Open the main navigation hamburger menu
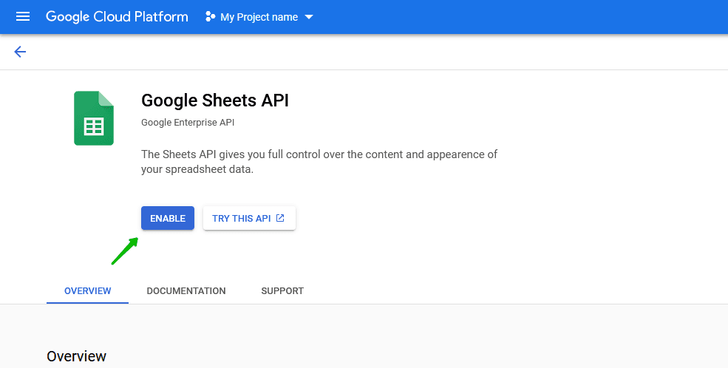The height and width of the screenshot is (368, 728). (x=23, y=16)
